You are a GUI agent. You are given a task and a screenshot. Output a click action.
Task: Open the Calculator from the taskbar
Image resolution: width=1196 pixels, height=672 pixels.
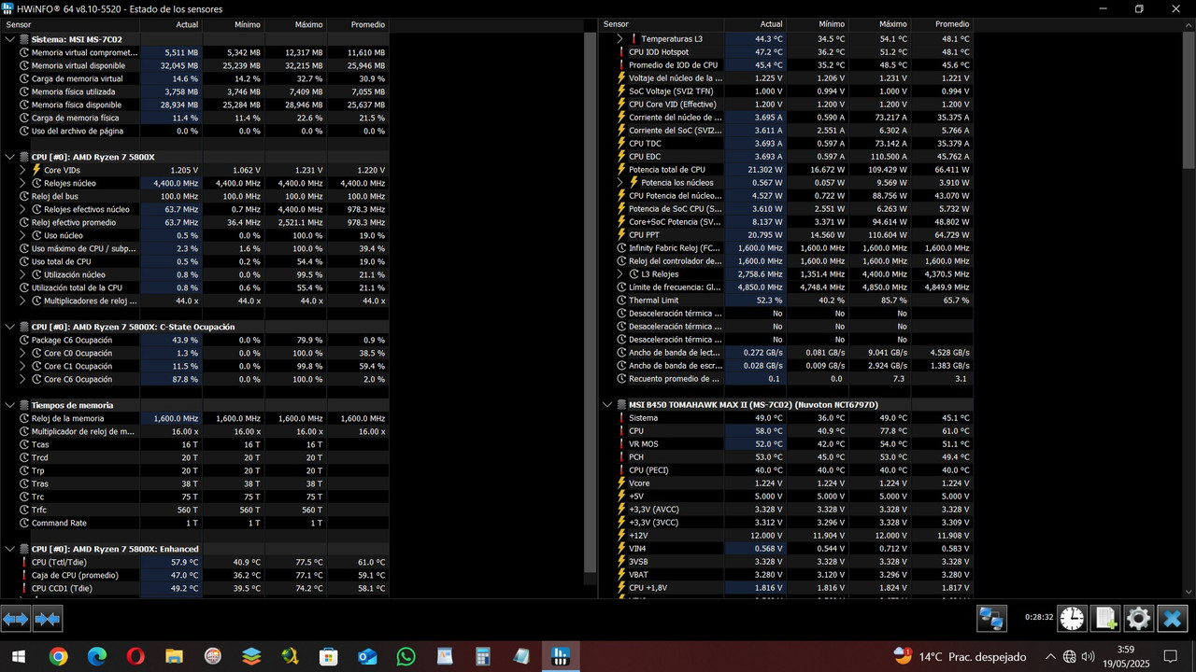click(x=483, y=656)
